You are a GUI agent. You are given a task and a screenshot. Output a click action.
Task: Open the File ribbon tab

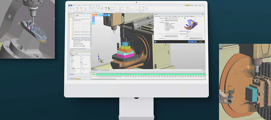70,5
